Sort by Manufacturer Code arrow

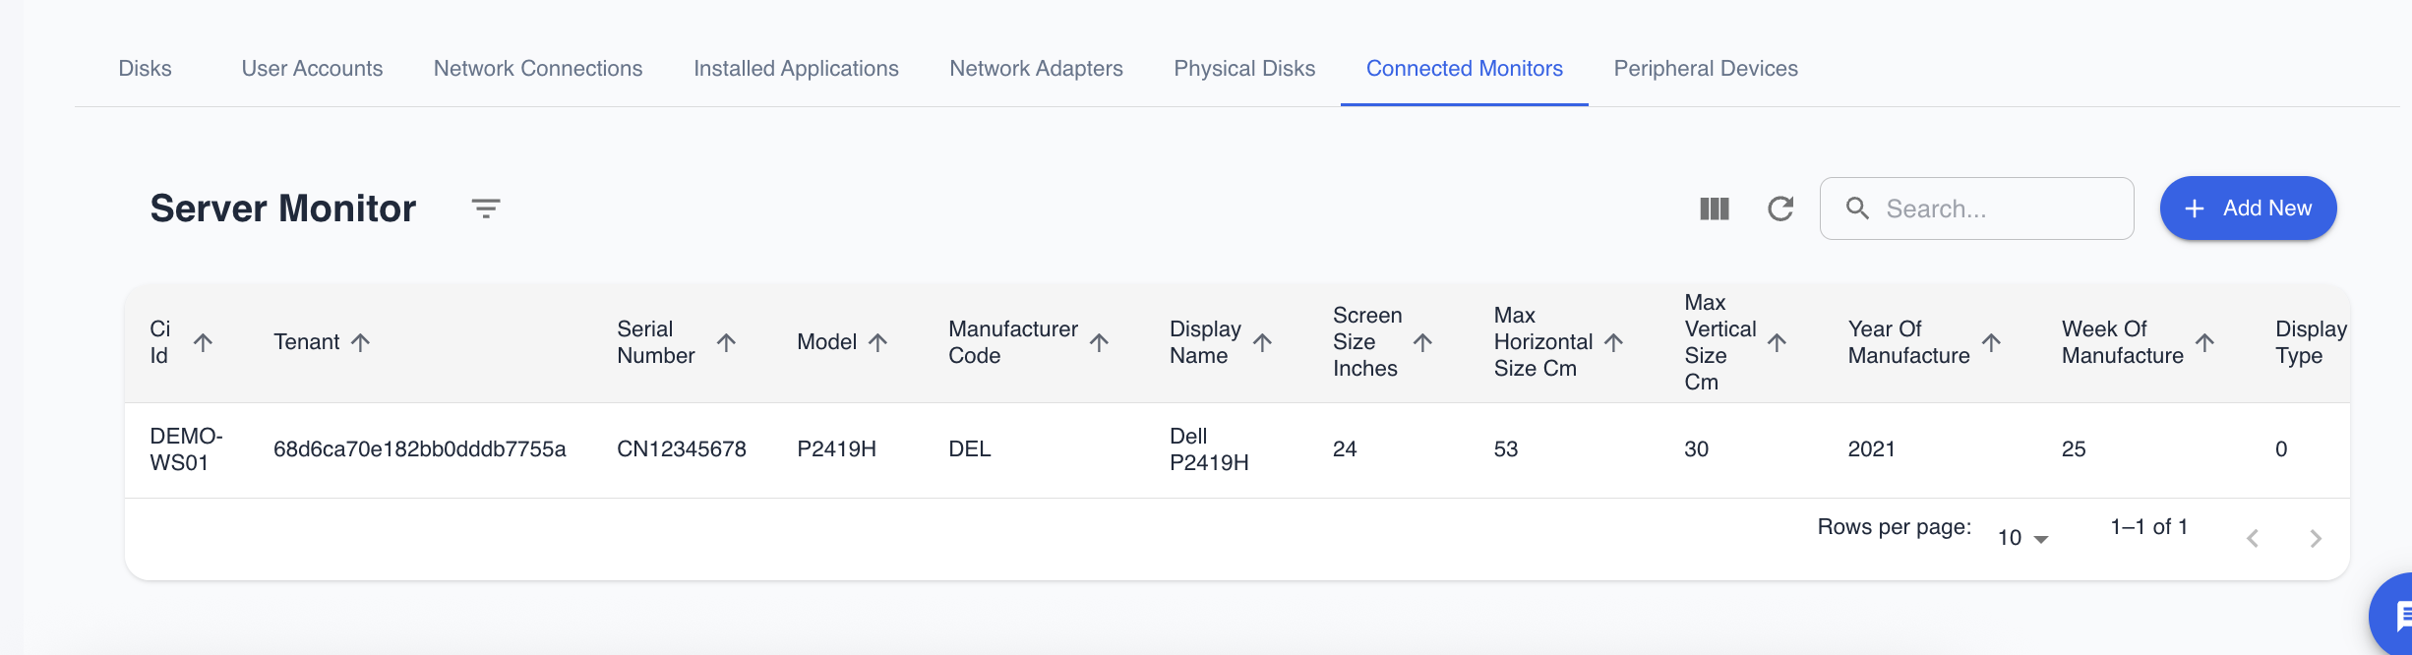1099,342
